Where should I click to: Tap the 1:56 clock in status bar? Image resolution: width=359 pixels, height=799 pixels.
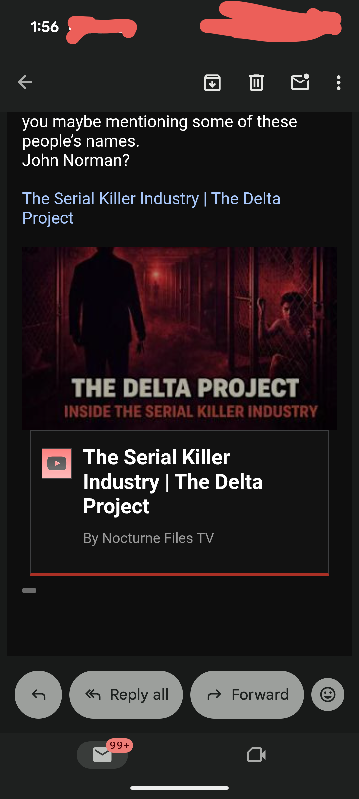click(x=45, y=27)
